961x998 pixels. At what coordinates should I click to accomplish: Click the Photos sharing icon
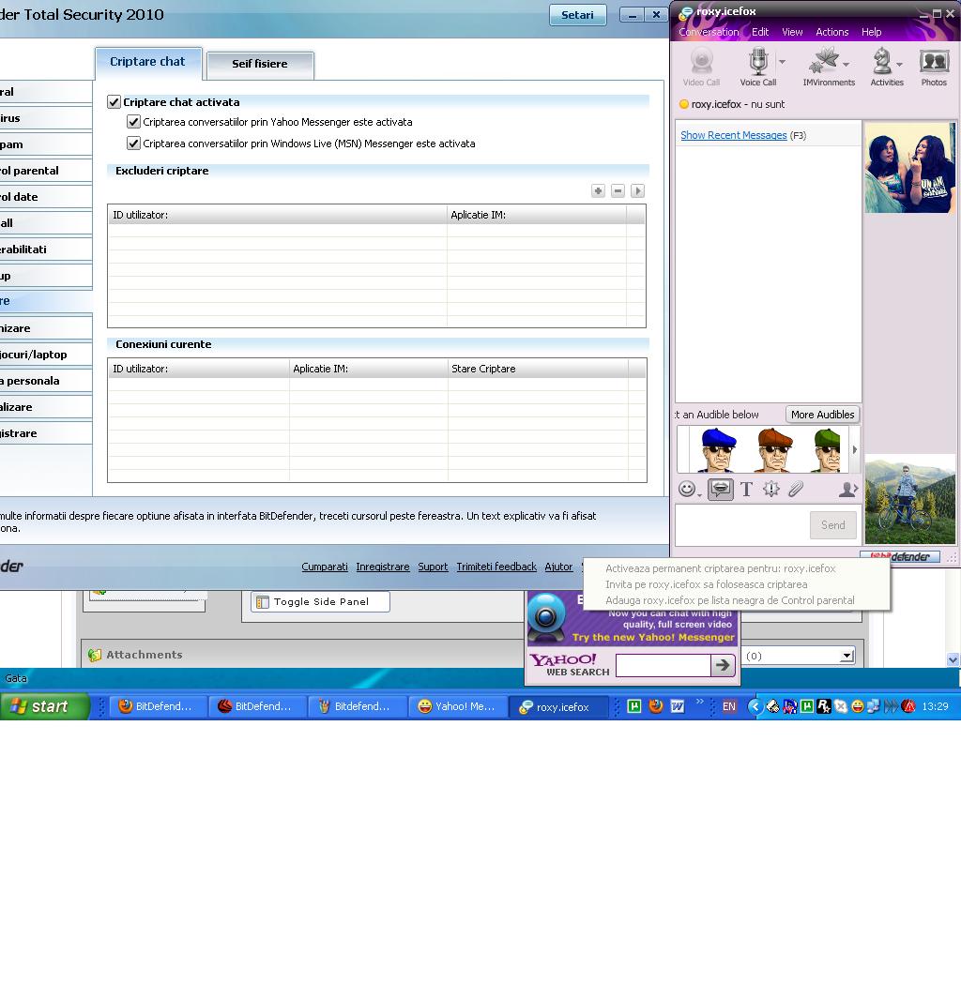point(934,67)
